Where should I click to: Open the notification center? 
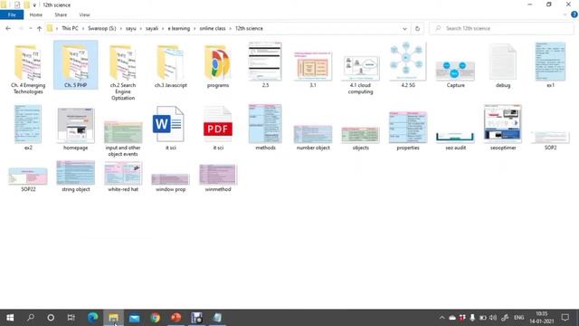tap(565, 318)
